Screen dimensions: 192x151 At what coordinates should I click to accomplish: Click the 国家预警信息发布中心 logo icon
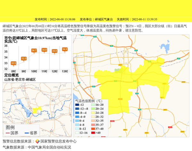[37, 141]
